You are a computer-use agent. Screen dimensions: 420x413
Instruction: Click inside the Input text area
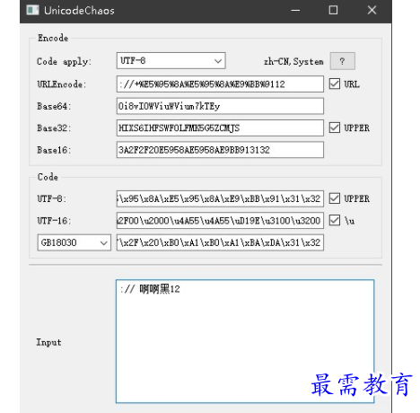click(245, 341)
